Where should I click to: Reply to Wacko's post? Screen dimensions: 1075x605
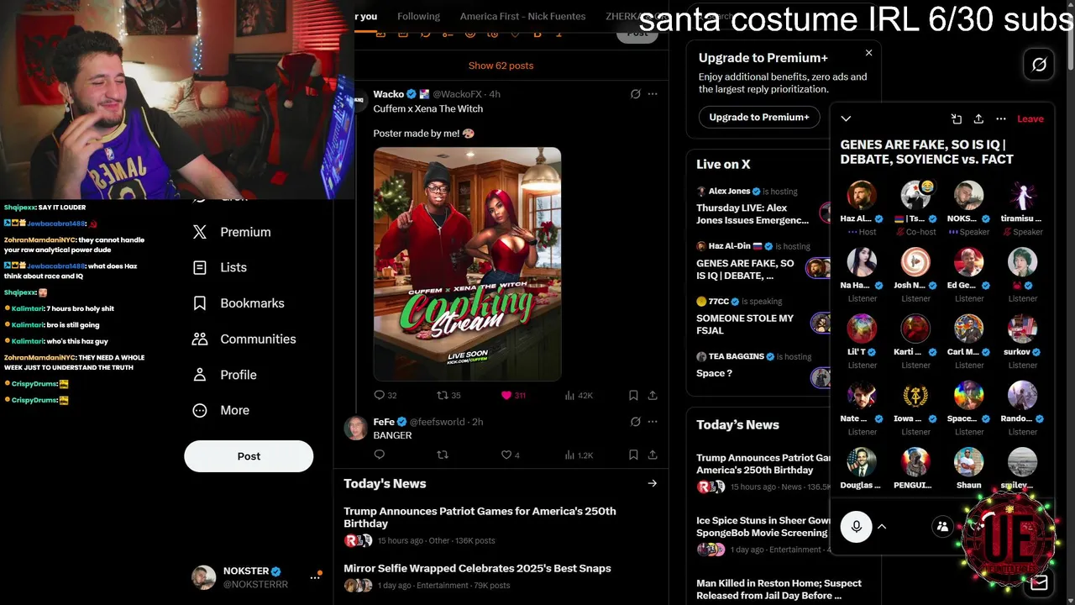click(x=385, y=395)
